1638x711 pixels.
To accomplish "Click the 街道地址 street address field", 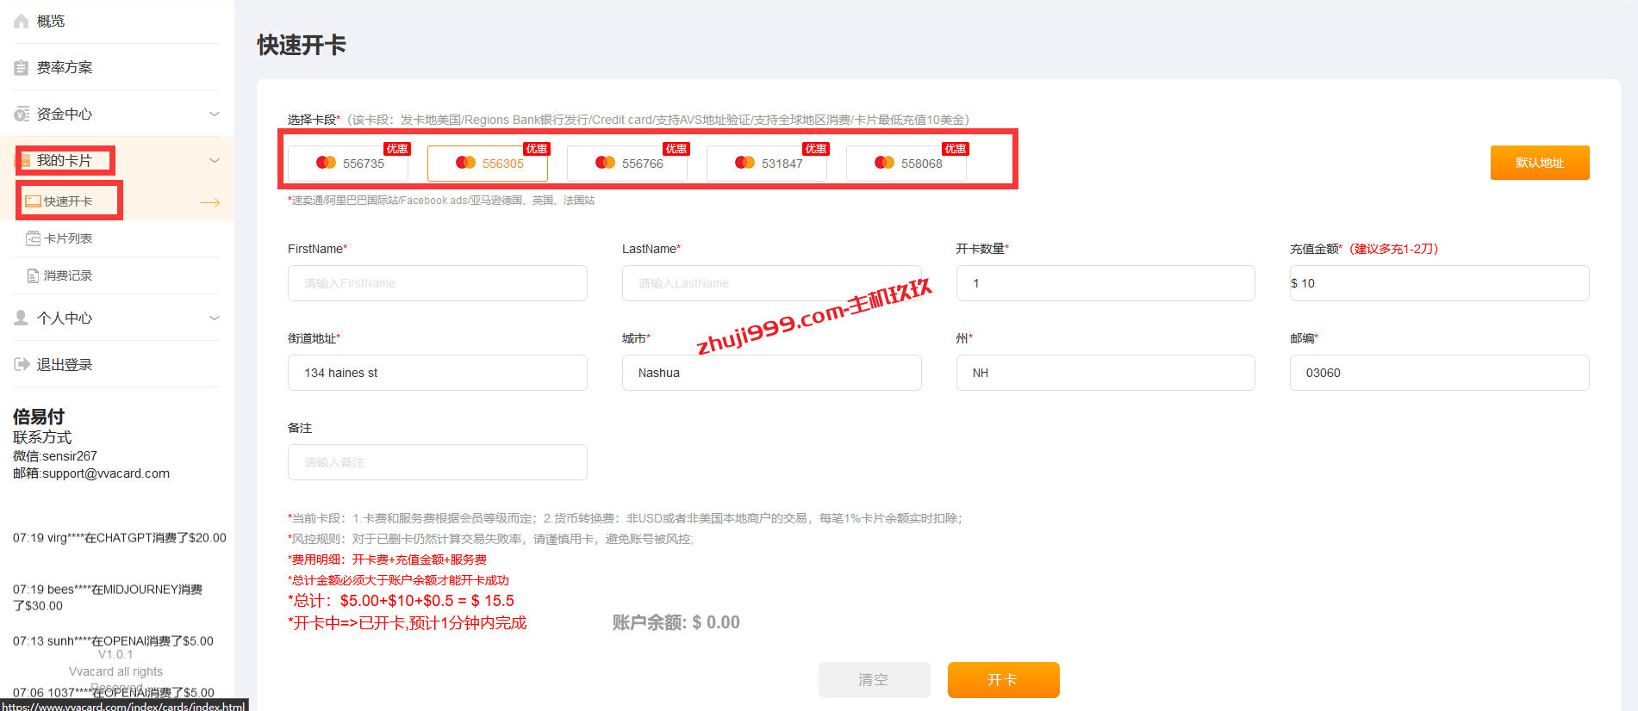I will click(438, 373).
